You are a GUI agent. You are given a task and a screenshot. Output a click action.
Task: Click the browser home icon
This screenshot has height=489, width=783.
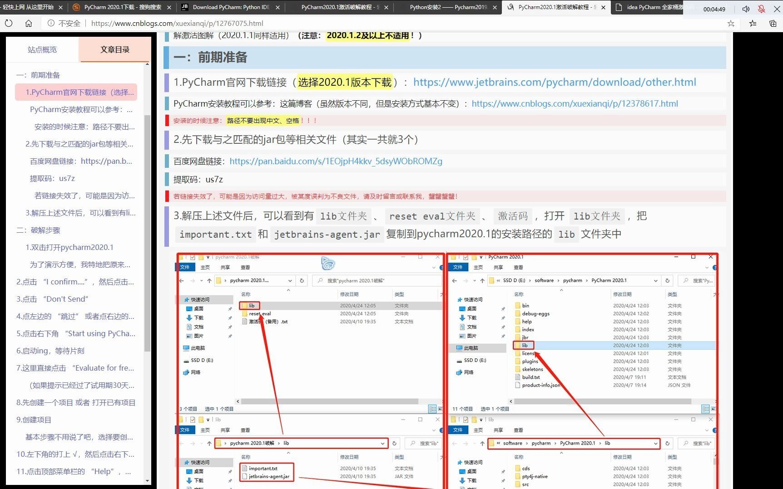(29, 23)
